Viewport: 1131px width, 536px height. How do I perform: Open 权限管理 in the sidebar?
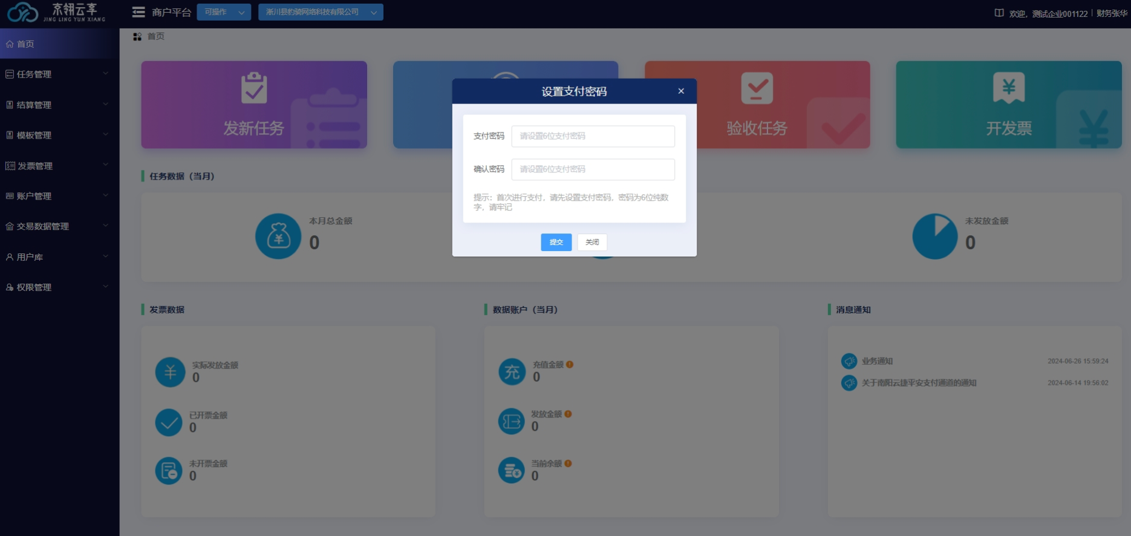(x=57, y=287)
